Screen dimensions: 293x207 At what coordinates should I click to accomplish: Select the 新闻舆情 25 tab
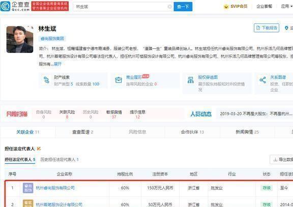click(x=247, y=132)
